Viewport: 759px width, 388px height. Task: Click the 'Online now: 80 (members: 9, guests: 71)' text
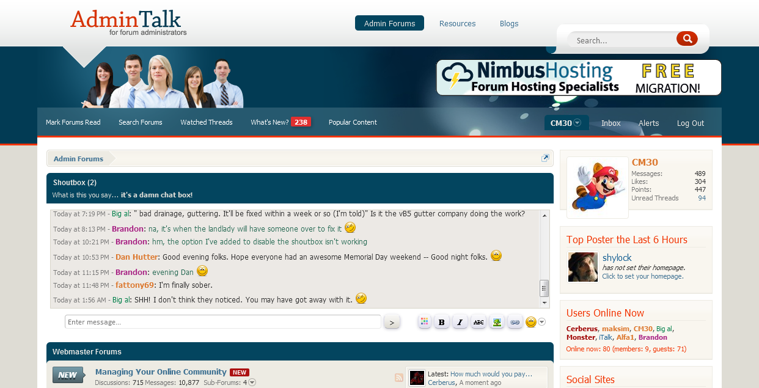[626, 349]
